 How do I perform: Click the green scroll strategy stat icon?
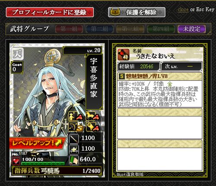pyautogui.click(x=74, y=160)
